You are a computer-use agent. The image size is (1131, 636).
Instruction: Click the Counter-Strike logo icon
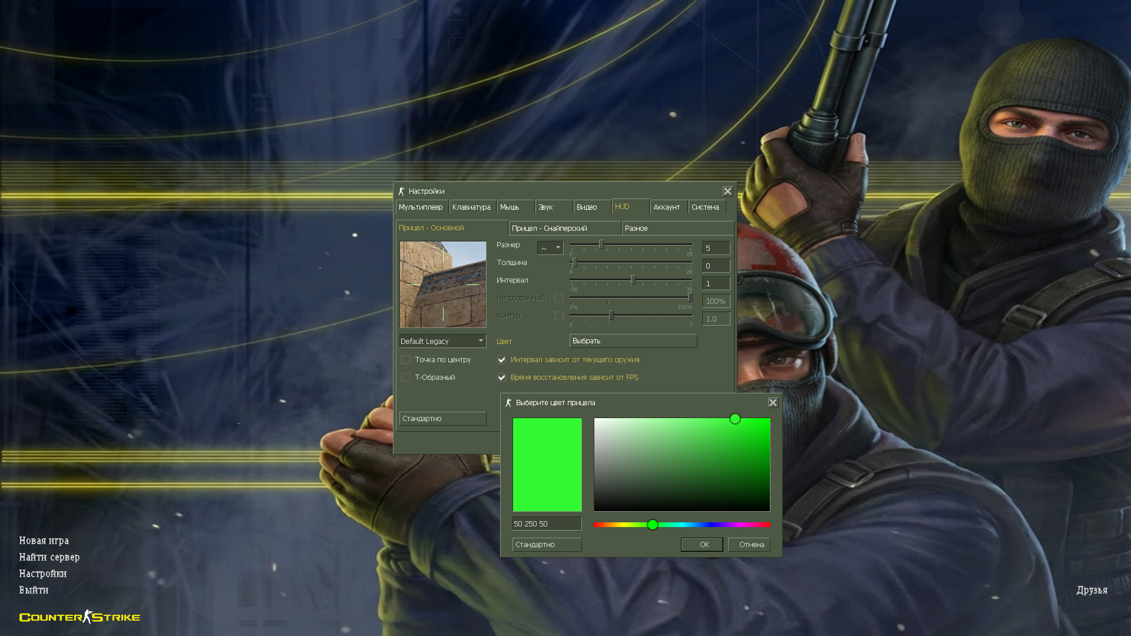pos(80,617)
